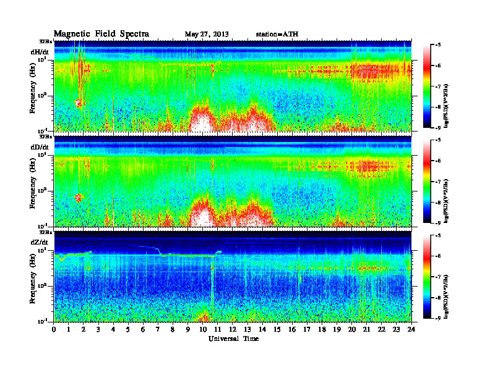Image resolution: width=490 pixels, height=378 pixels.
Task: Click the log PSD units label beside dH/dt color scale
Action: click(x=447, y=106)
